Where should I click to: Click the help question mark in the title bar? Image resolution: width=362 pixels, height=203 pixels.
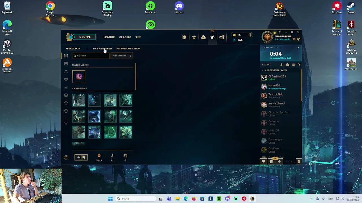click(x=279, y=32)
